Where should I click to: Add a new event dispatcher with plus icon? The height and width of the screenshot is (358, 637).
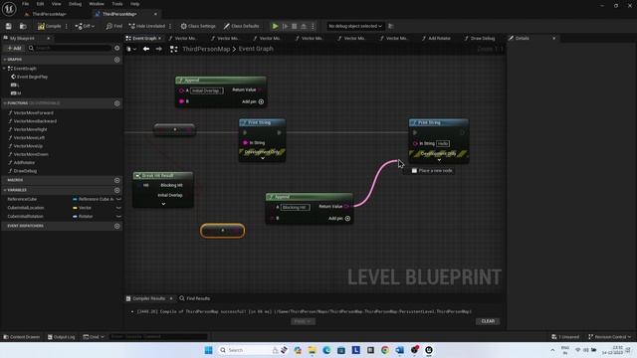pyautogui.click(x=117, y=226)
